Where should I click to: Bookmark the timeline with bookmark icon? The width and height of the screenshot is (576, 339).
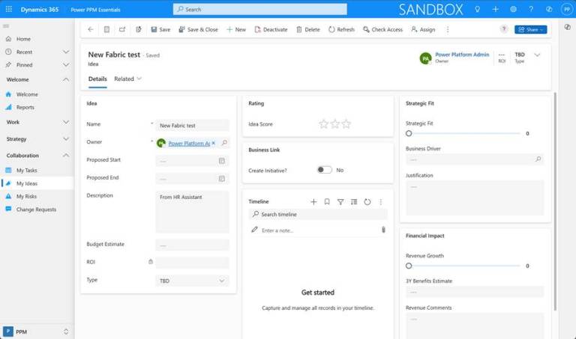(327, 202)
